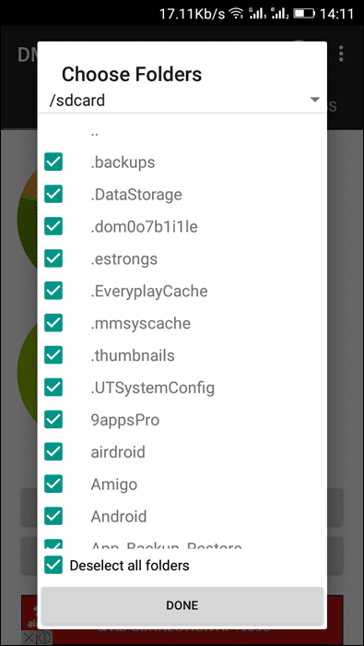Open the /sdcard location selector
The image size is (364, 646).
tap(182, 100)
